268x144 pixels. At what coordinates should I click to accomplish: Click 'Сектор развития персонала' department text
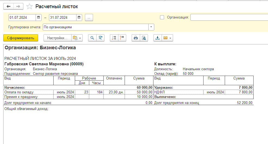pyautogui.click(x=55, y=74)
